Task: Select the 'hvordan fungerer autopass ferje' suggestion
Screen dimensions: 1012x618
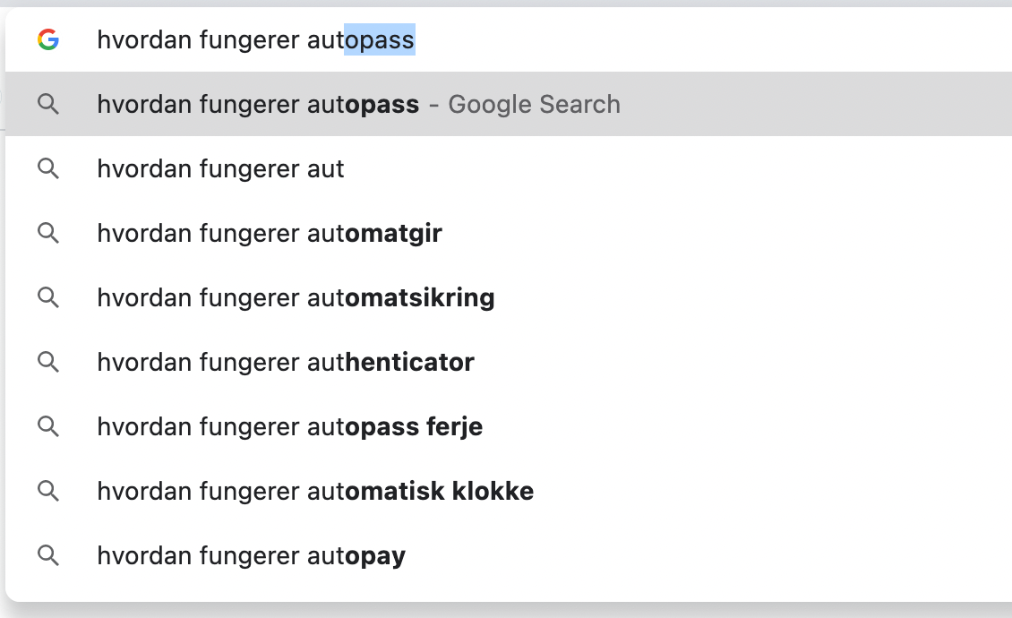Action: coord(290,426)
